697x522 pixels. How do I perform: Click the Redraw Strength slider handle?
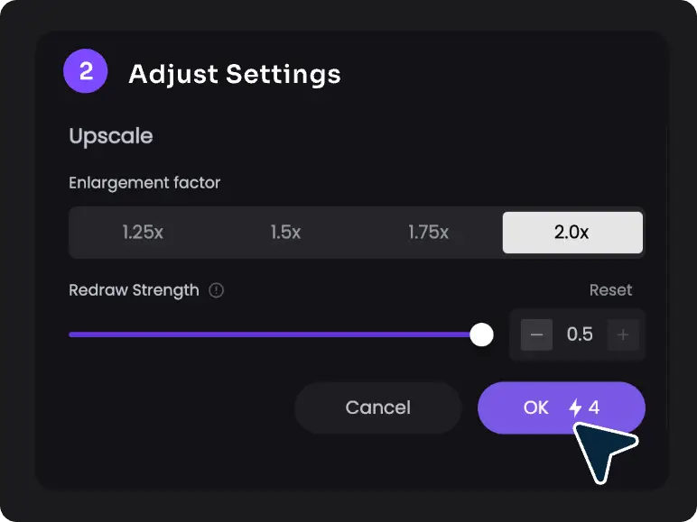click(x=482, y=334)
